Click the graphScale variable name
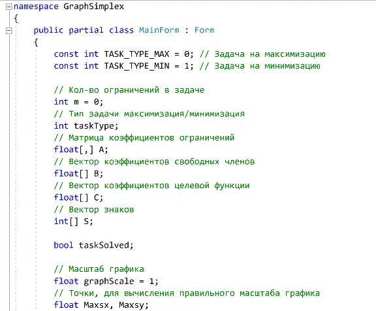 point(109,281)
